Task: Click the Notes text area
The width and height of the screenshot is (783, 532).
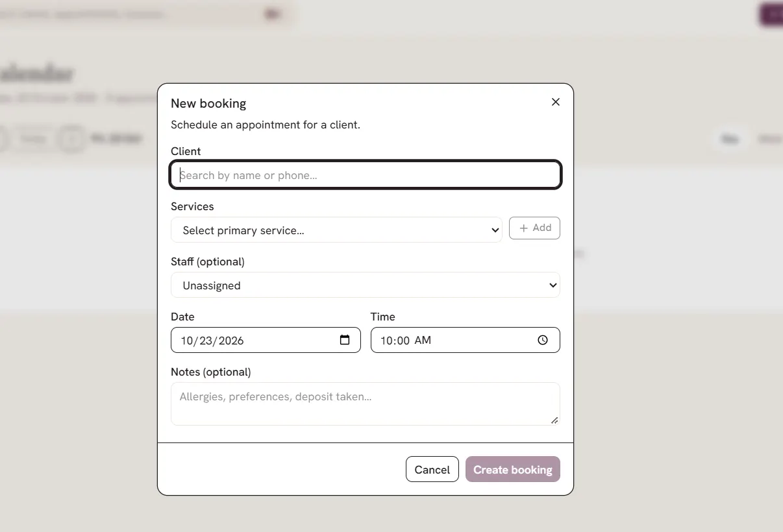Action: pos(366,404)
